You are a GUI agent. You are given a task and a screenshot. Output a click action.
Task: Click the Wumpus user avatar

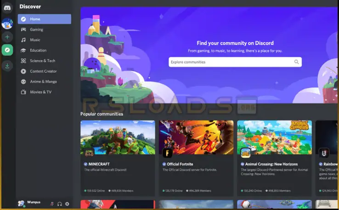pyautogui.click(x=21, y=203)
